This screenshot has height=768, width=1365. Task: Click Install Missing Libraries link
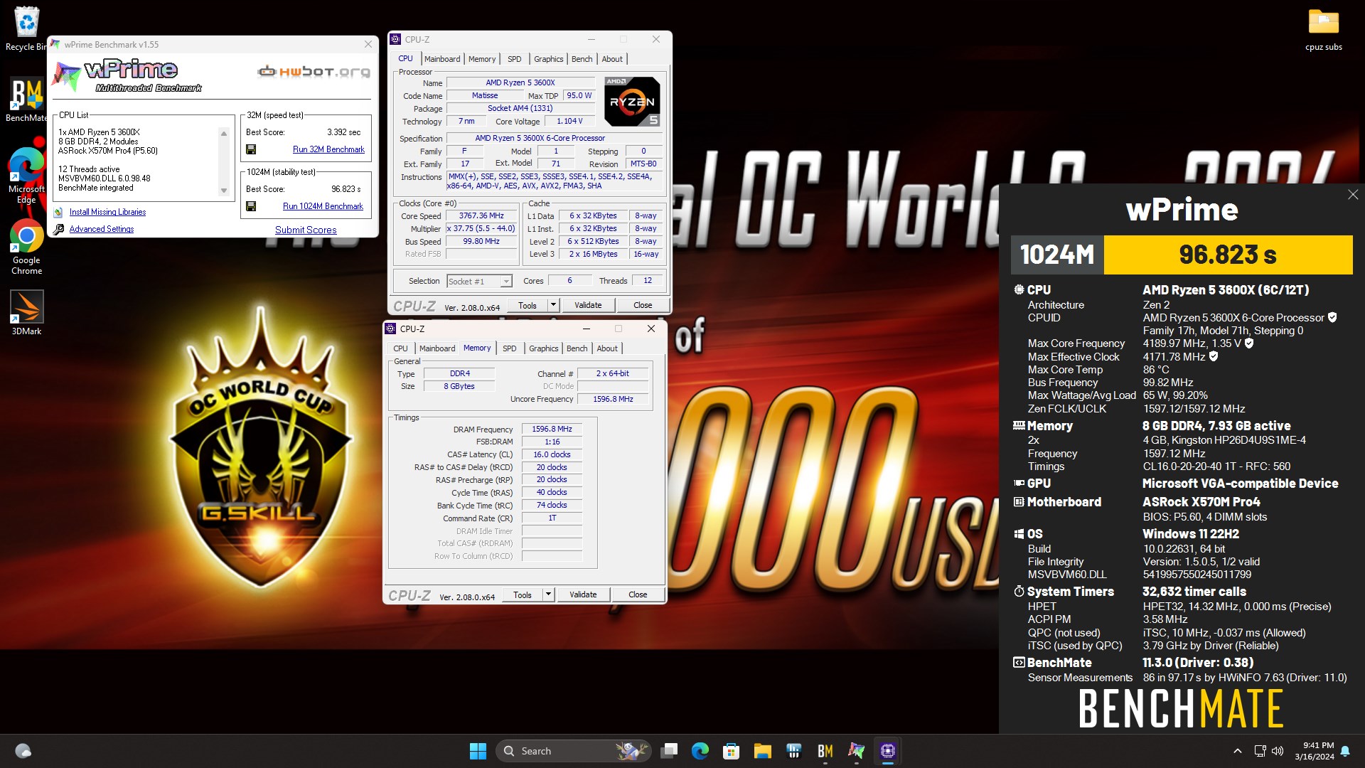pyautogui.click(x=107, y=212)
